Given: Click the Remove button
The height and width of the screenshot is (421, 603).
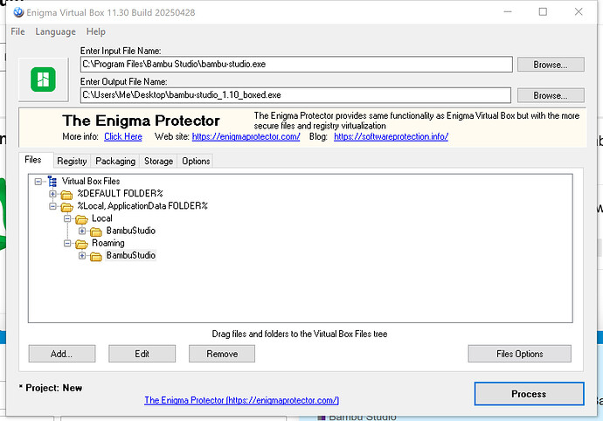Looking at the screenshot, I should [222, 354].
